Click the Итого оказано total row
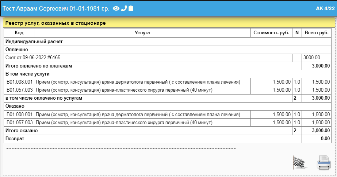The image size is (337, 177). pos(22,130)
